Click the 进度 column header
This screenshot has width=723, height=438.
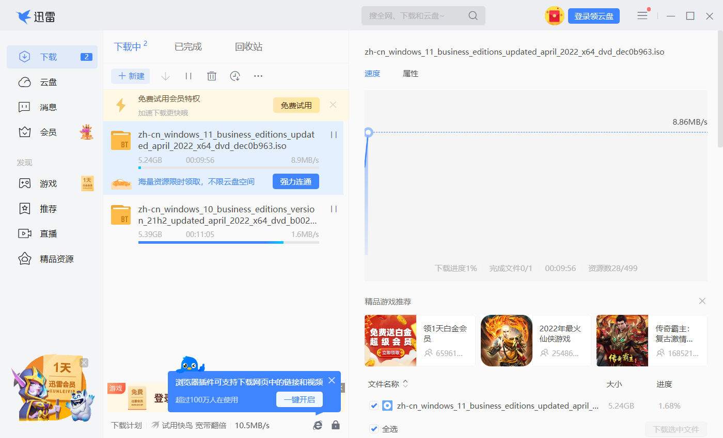click(x=664, y=384)
